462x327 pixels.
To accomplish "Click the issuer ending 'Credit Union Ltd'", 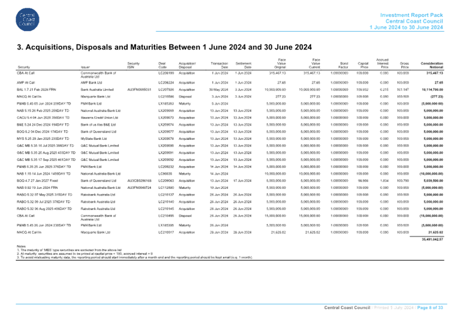I will pyautogui.click(x=99, y=118).
